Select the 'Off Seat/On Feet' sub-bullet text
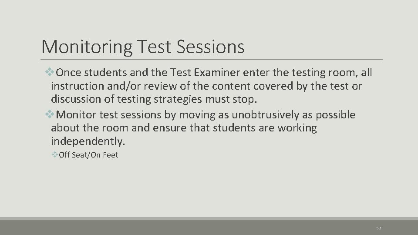This screenshot has height=235, width=418. pos(91,155)
